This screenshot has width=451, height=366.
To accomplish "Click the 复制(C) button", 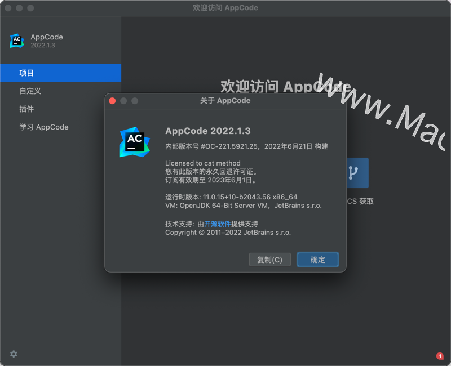I will coord(269,260).
